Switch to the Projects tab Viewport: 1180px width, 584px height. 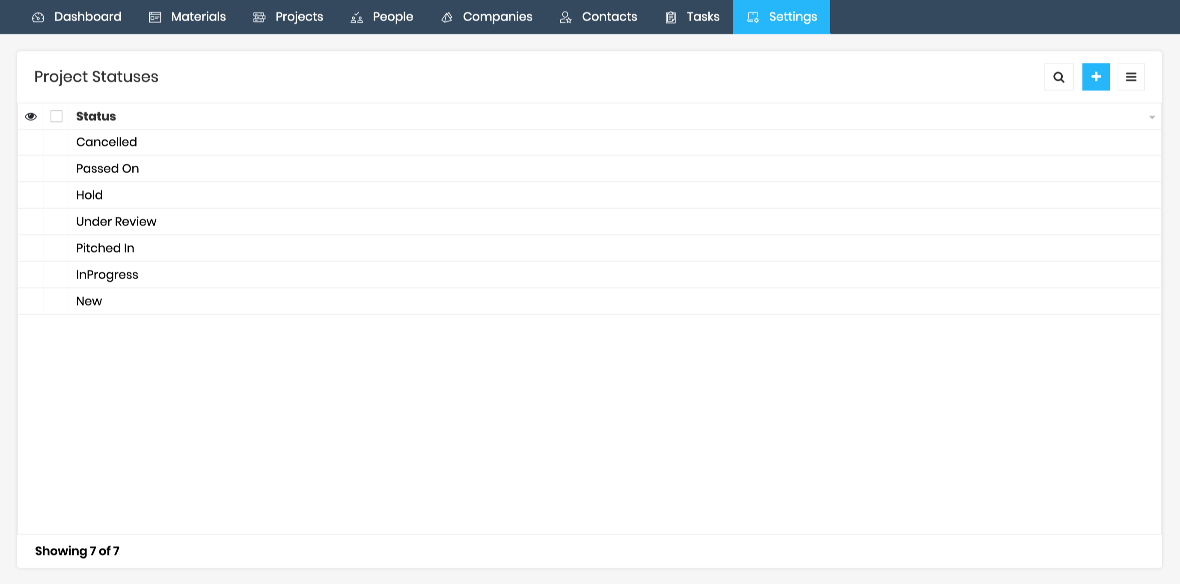[x=288, y=17]
